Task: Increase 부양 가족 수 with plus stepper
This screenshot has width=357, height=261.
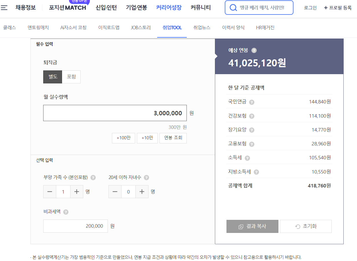Action: click(x=77, y=191)
